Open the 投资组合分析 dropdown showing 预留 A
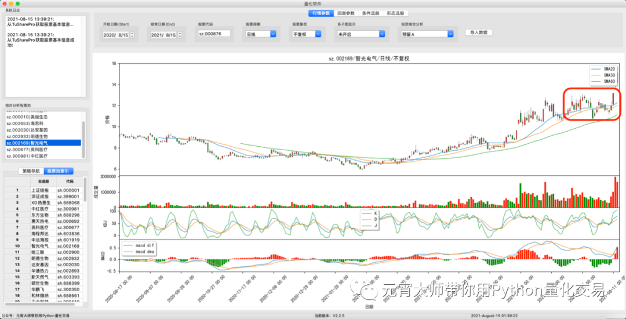Image resolution: width=626 pixels, height=319 pixels. tap(427, 34)
